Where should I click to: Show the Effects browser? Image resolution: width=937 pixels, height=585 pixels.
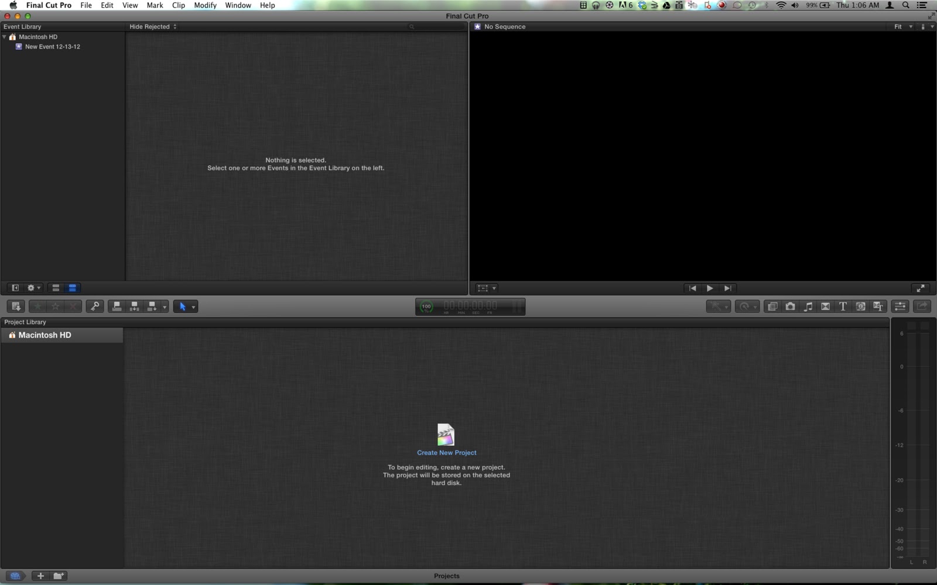(x=772, y=307)
